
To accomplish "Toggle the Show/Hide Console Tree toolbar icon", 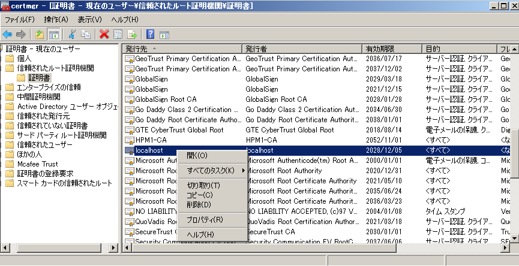I will 53,34.
